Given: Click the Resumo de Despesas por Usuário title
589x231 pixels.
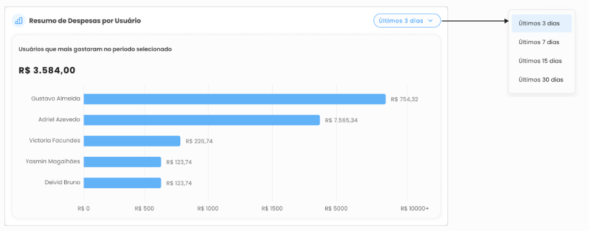Looking at the screenshot, I should click(85, 20).
